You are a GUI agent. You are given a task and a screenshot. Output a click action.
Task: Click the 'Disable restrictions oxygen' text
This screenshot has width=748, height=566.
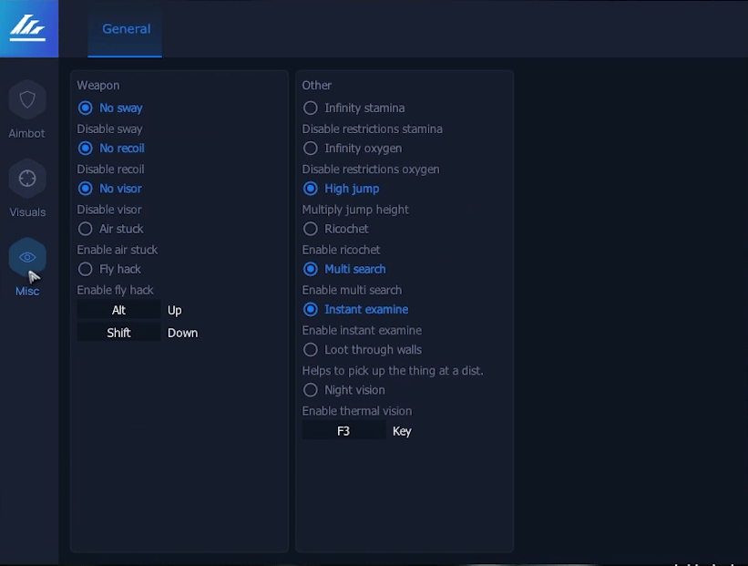pos(371,170)
